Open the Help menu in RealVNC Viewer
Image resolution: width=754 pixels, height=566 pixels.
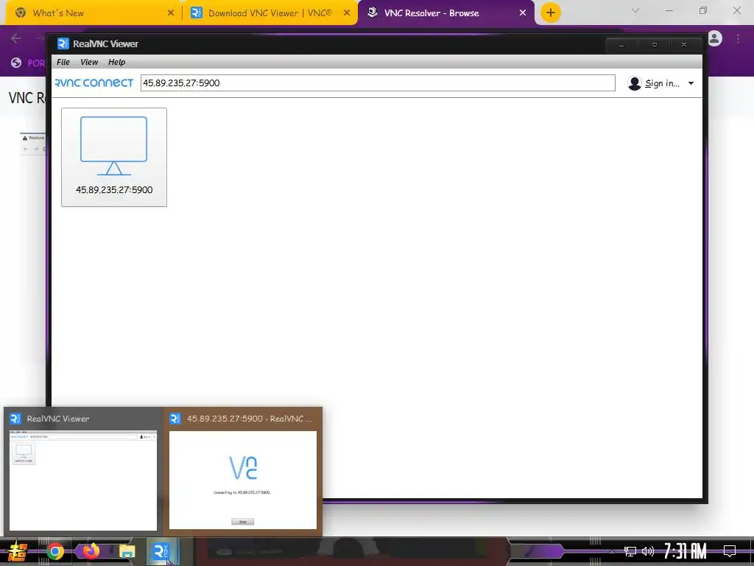[x=116, y=62]
